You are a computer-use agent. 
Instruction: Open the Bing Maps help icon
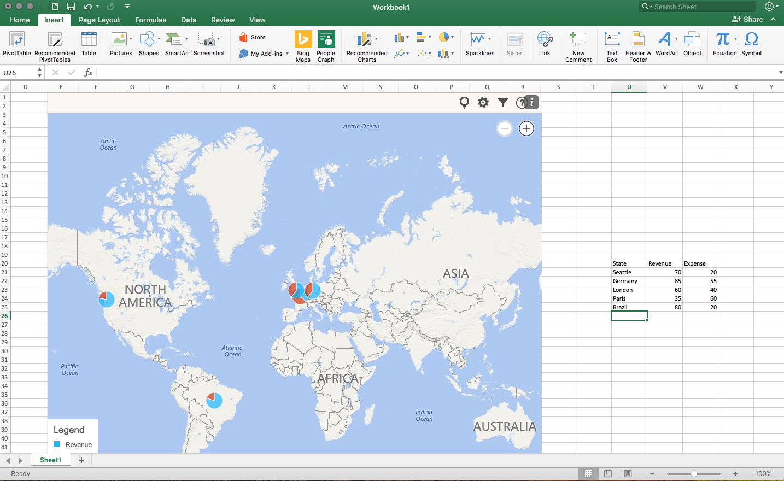(x=521, y=102)
